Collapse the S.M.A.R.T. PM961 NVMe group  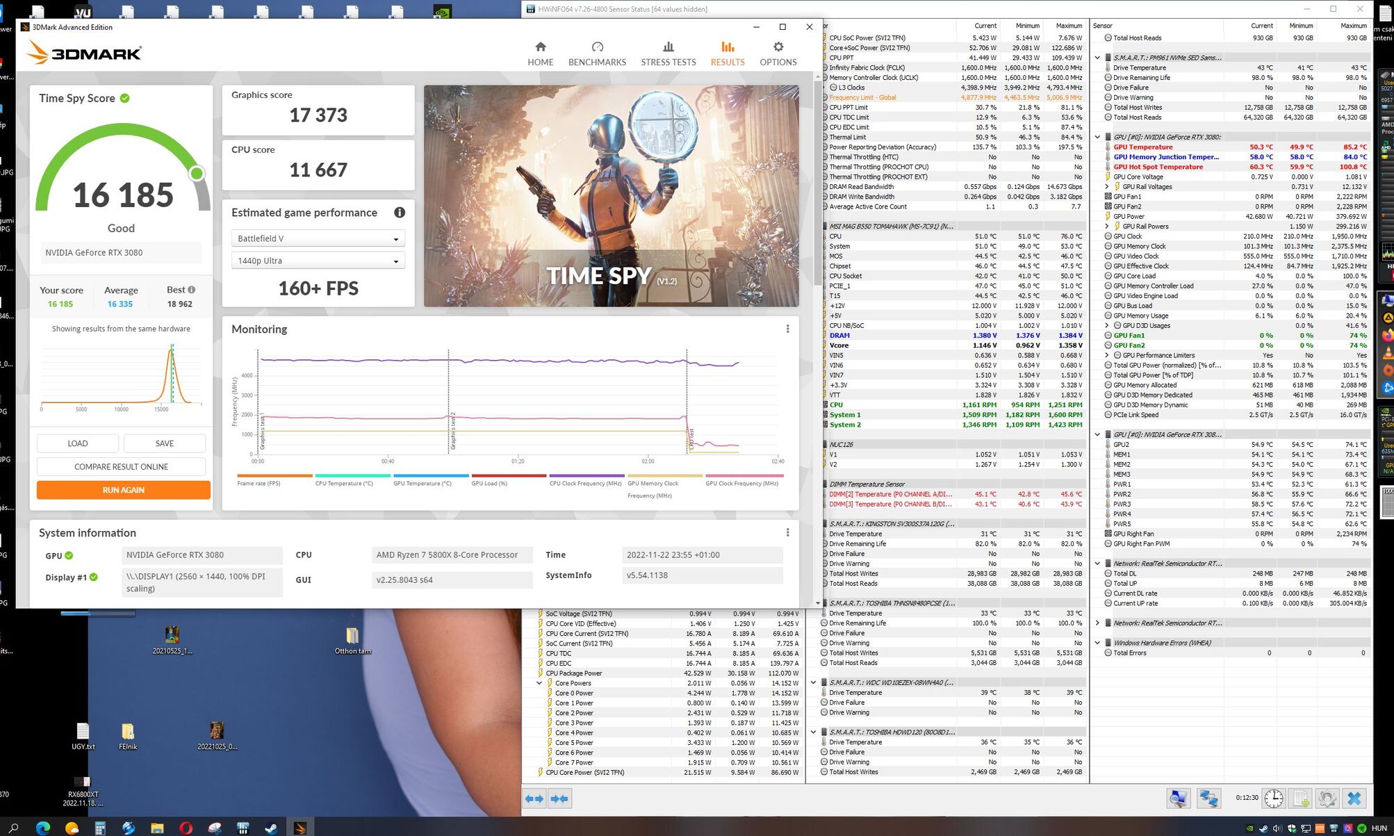click(1097, 58)
